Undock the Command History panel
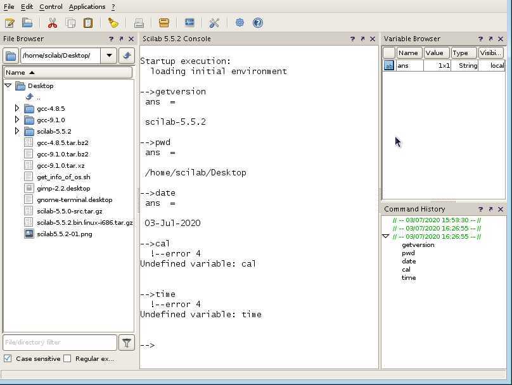The image size is (512, 385). click(x=490, y=209)
